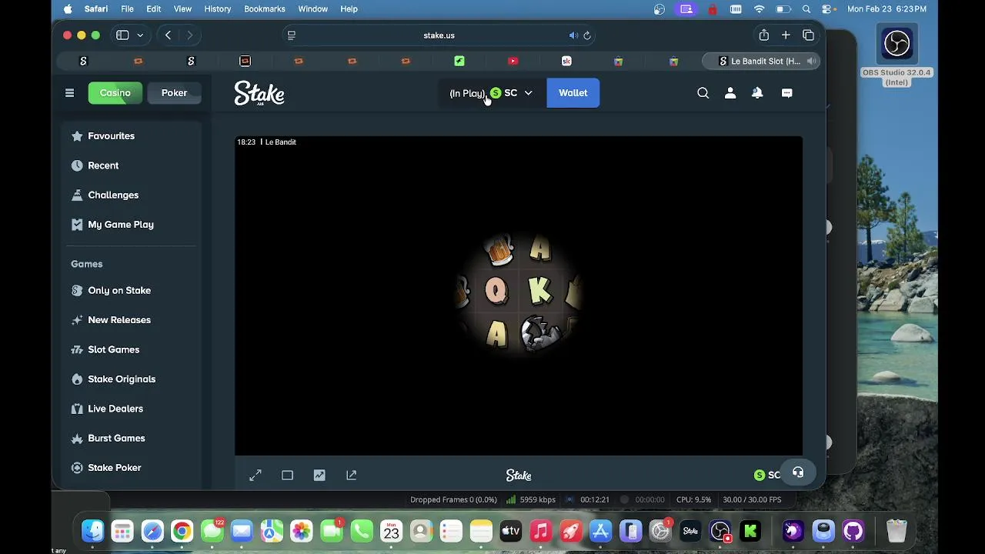The width and height of the screenshot is (985, 554).
Task: Click the Stake logo below the game
Action: click(519, 476)
